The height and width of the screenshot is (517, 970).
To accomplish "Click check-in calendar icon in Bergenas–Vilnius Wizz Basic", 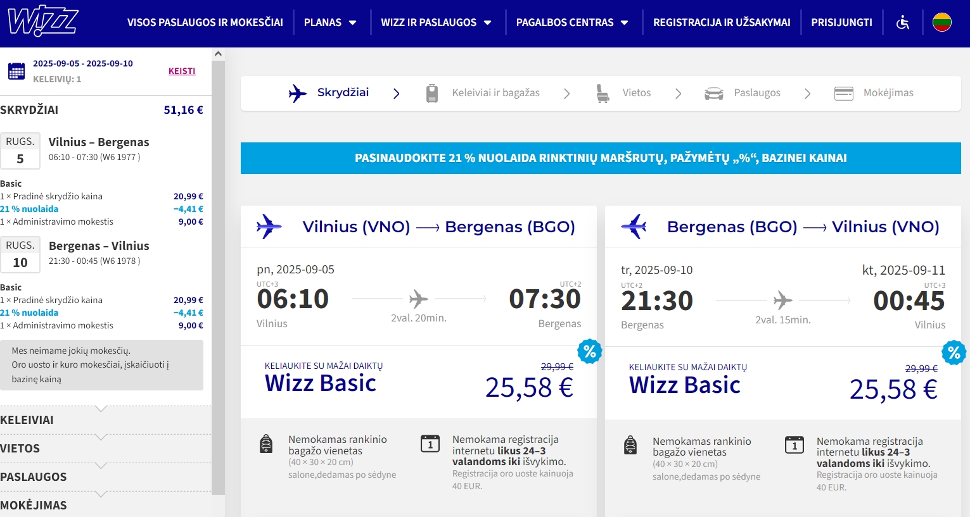I will pyautogui.click(x=795, y=445).
